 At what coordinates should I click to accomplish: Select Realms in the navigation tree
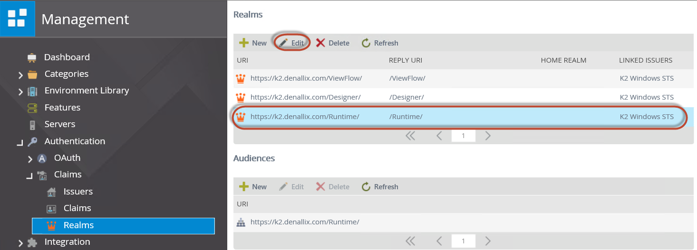click(78, 225)
